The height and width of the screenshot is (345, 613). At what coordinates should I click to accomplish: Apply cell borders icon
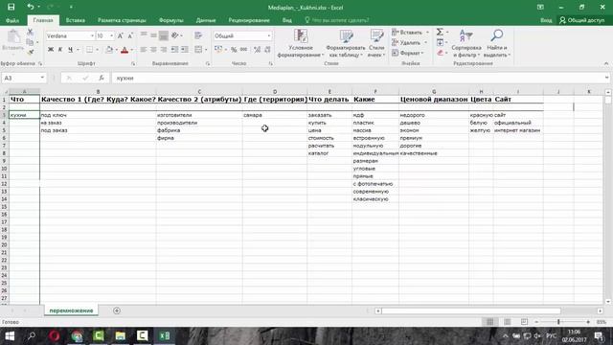89,50
